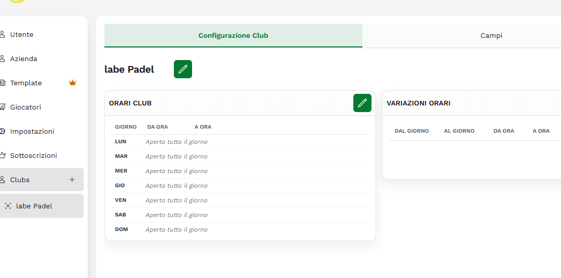Select the Configurazione Club tab

[233, 36]
